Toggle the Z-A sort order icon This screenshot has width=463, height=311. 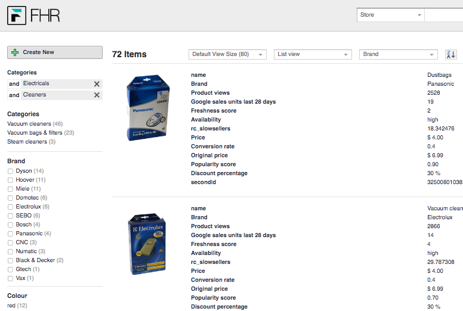451,55
